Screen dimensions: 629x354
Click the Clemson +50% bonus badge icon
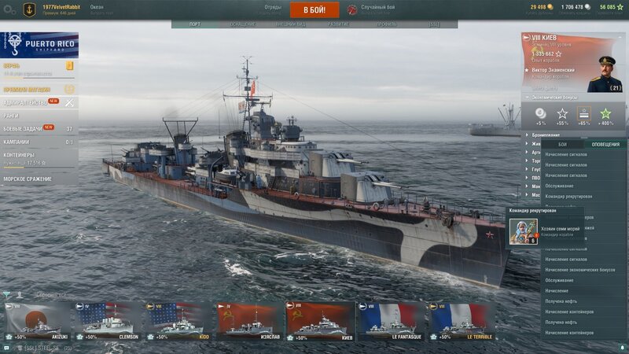point(80,337)
